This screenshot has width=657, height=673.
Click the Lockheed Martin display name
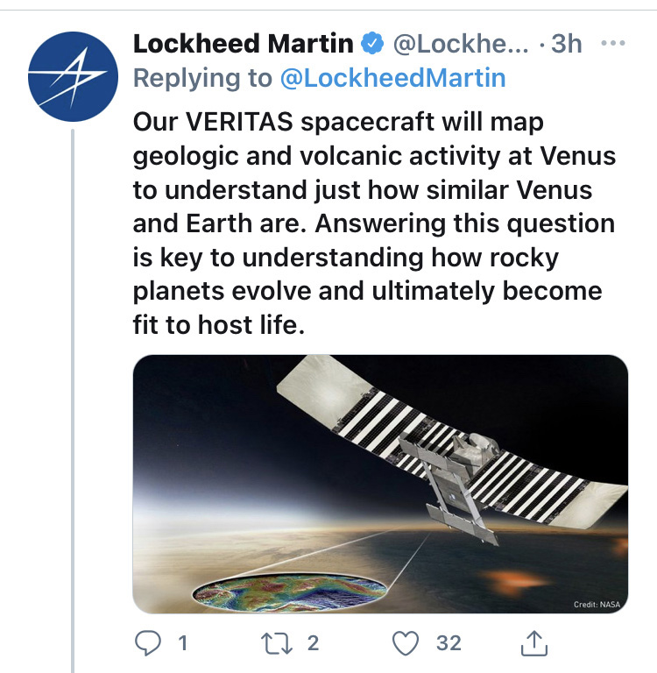click(x=244, y=43)
